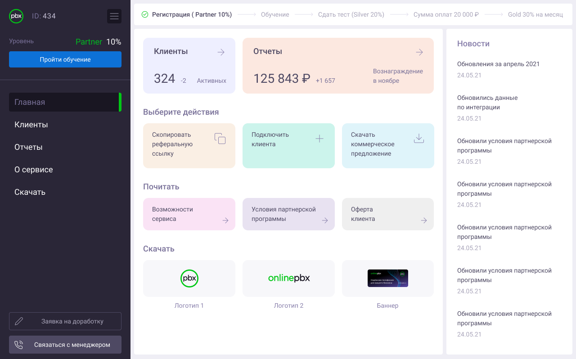Click the Логотип 1 thumbnail
Image resolution: width=576 pixels, height=359 pixels.
pos(189,278)
